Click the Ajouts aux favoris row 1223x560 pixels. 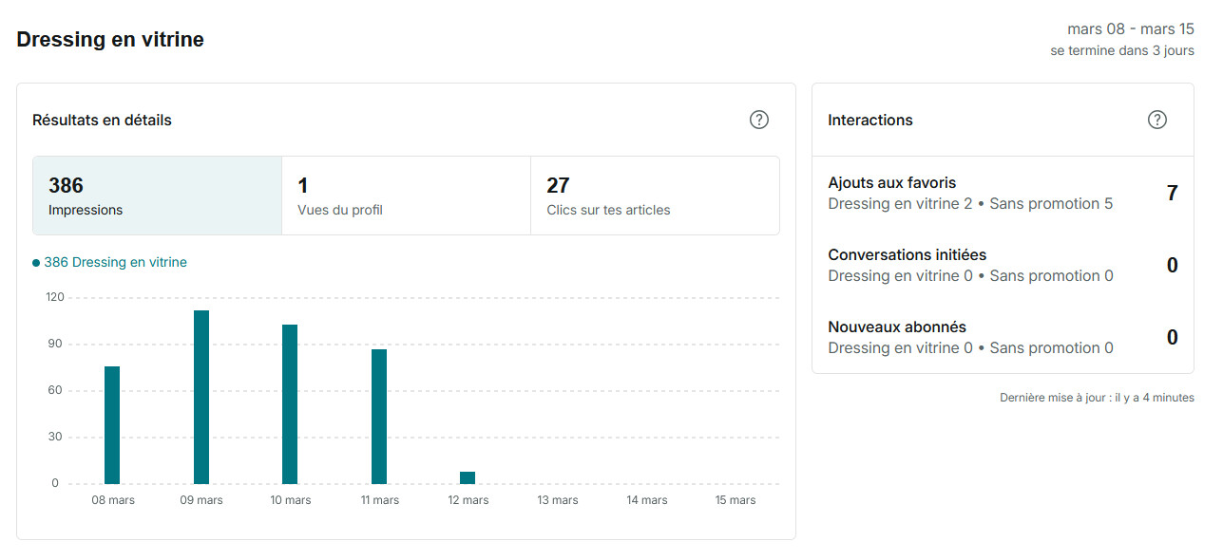pos(1002,193)
